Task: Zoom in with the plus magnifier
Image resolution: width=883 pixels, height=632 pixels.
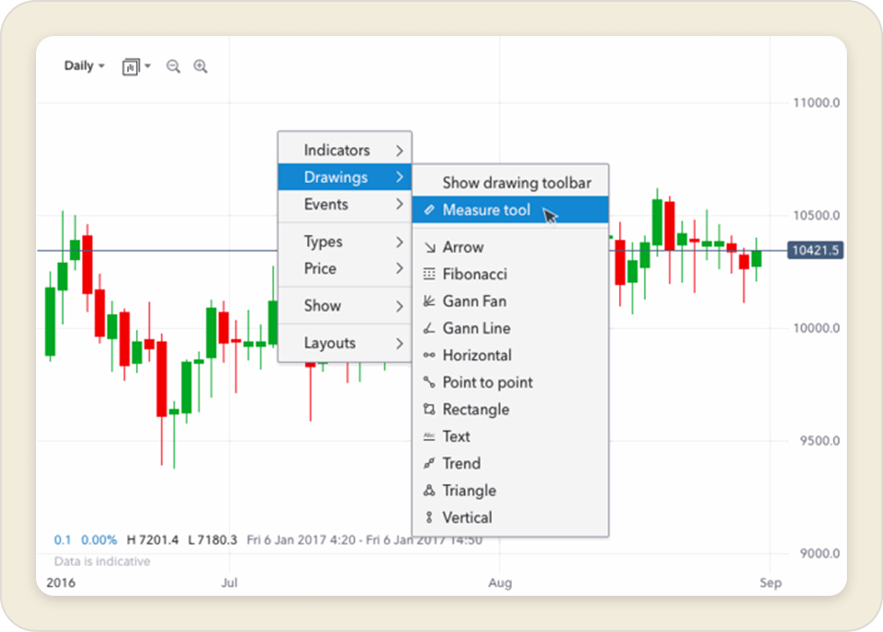Action: coord(200,67)
